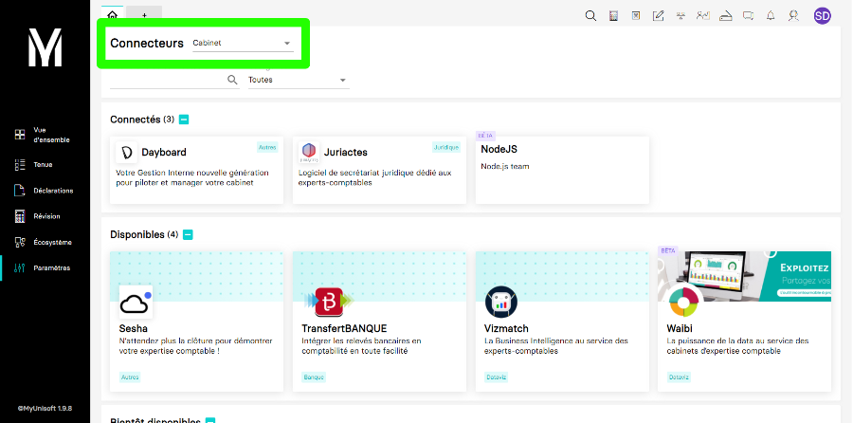Viewport: 853px width, 423px height.
Task: Click the Banque tag on TransfertBANQUE card
Action: 314,377
